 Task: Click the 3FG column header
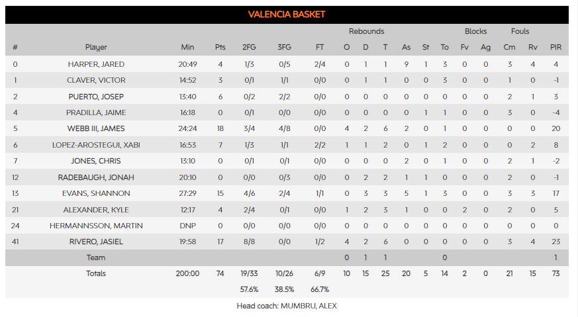[284, 47]
